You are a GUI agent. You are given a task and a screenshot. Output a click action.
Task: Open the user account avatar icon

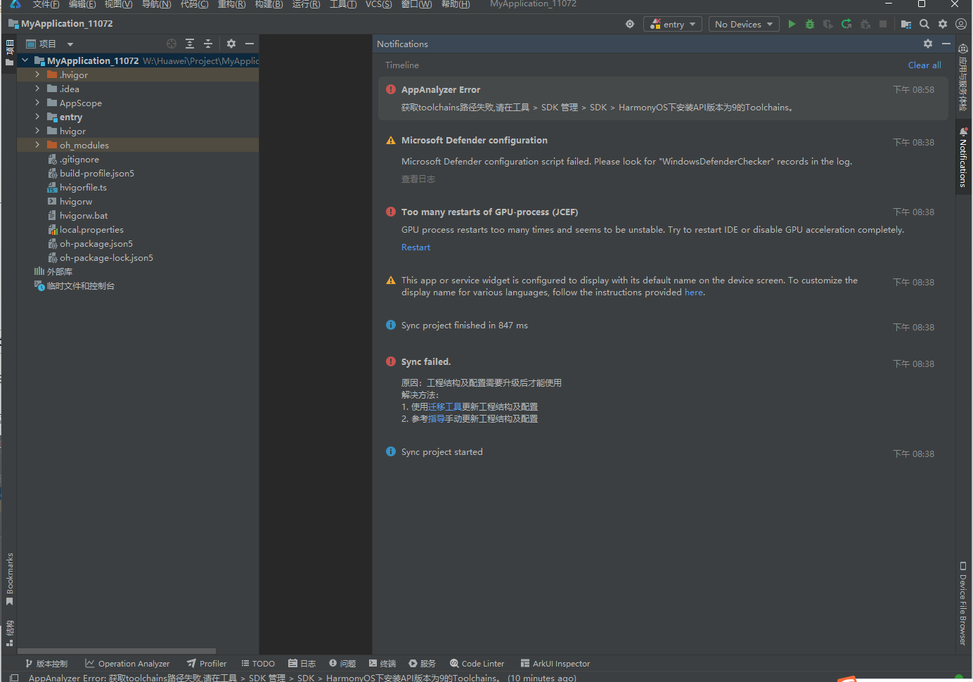(961, 24)
